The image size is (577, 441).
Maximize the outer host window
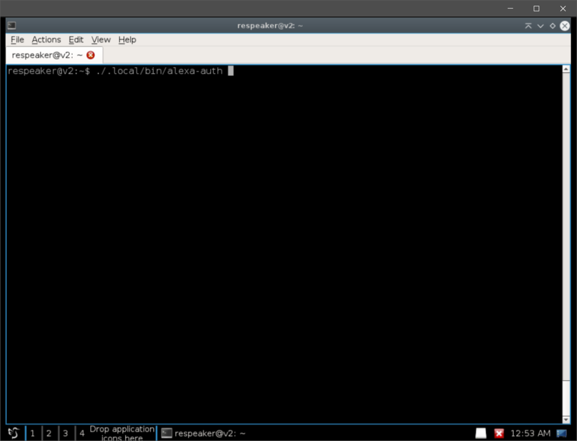coord(536,8)
